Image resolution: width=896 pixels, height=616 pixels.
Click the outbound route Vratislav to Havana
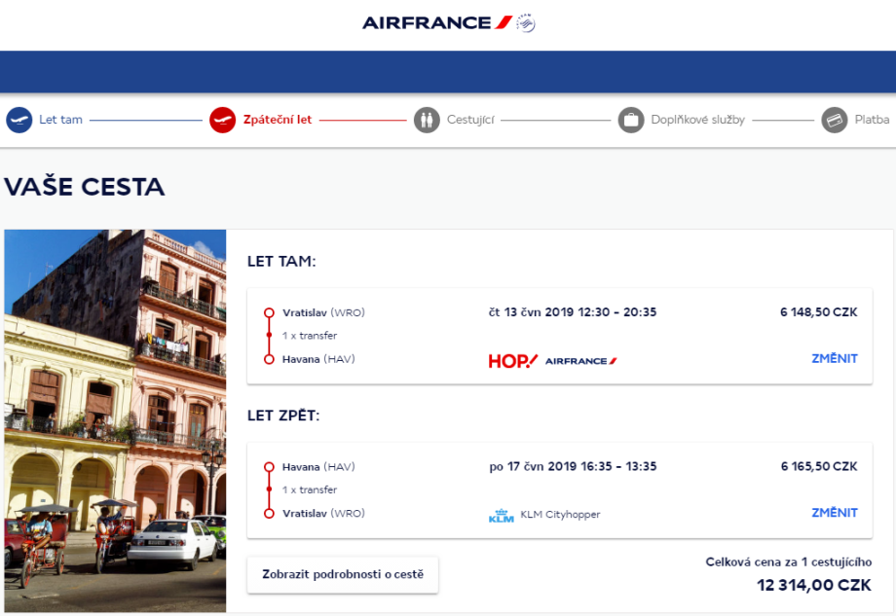323,336
